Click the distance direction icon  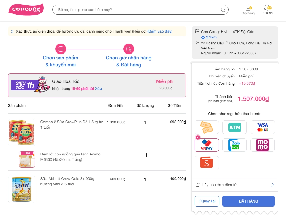pos(203,37)
